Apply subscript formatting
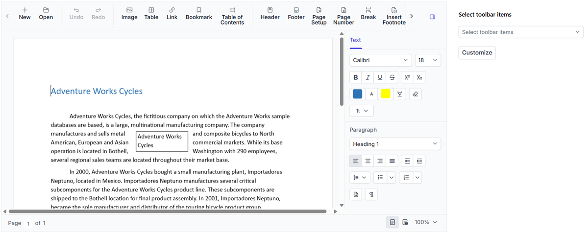The image size is (588, 234). (419, 77)
